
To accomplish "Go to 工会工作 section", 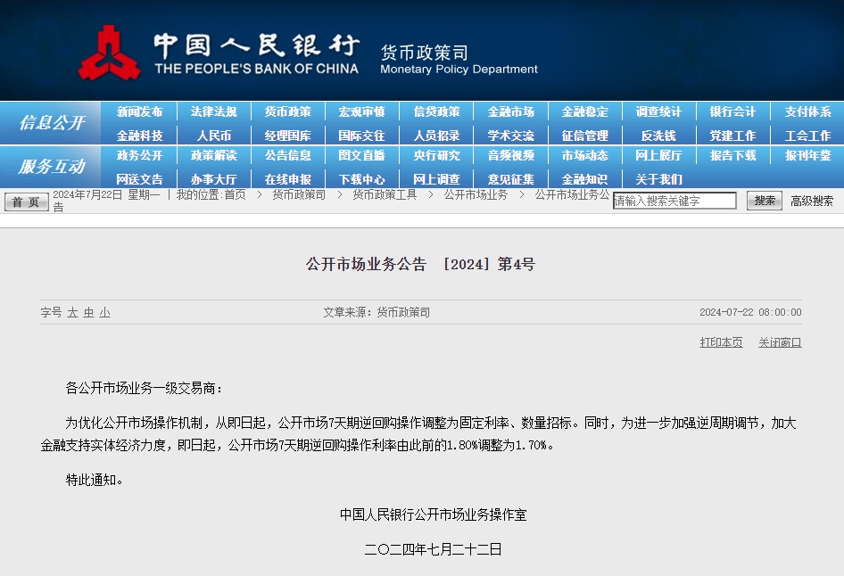I will pos(808,136).
